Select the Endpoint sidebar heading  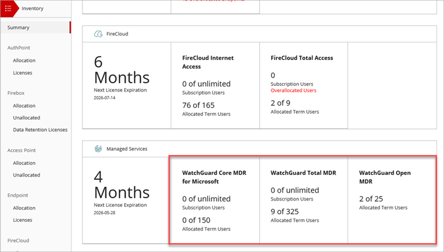pyautogui.click(x=18, y=195)
